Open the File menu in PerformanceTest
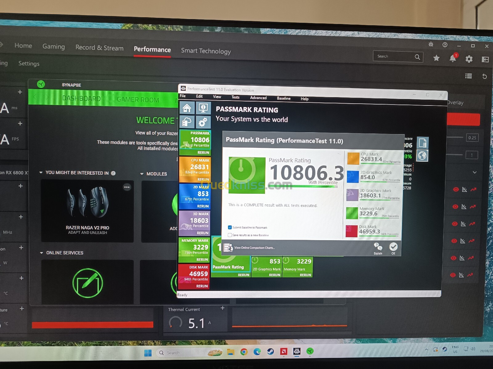Screen dimensions: 493x369 click(x=183, y=96)
